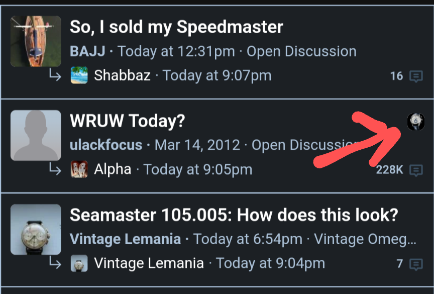The height and width of the screenshot is (294, 434).
Task: Click the small round watch avatar icon
Action: point(415,122)
